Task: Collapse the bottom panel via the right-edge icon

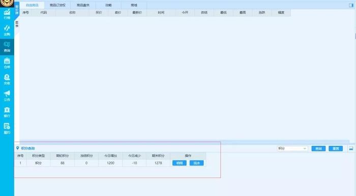Action: pos(351,148)
